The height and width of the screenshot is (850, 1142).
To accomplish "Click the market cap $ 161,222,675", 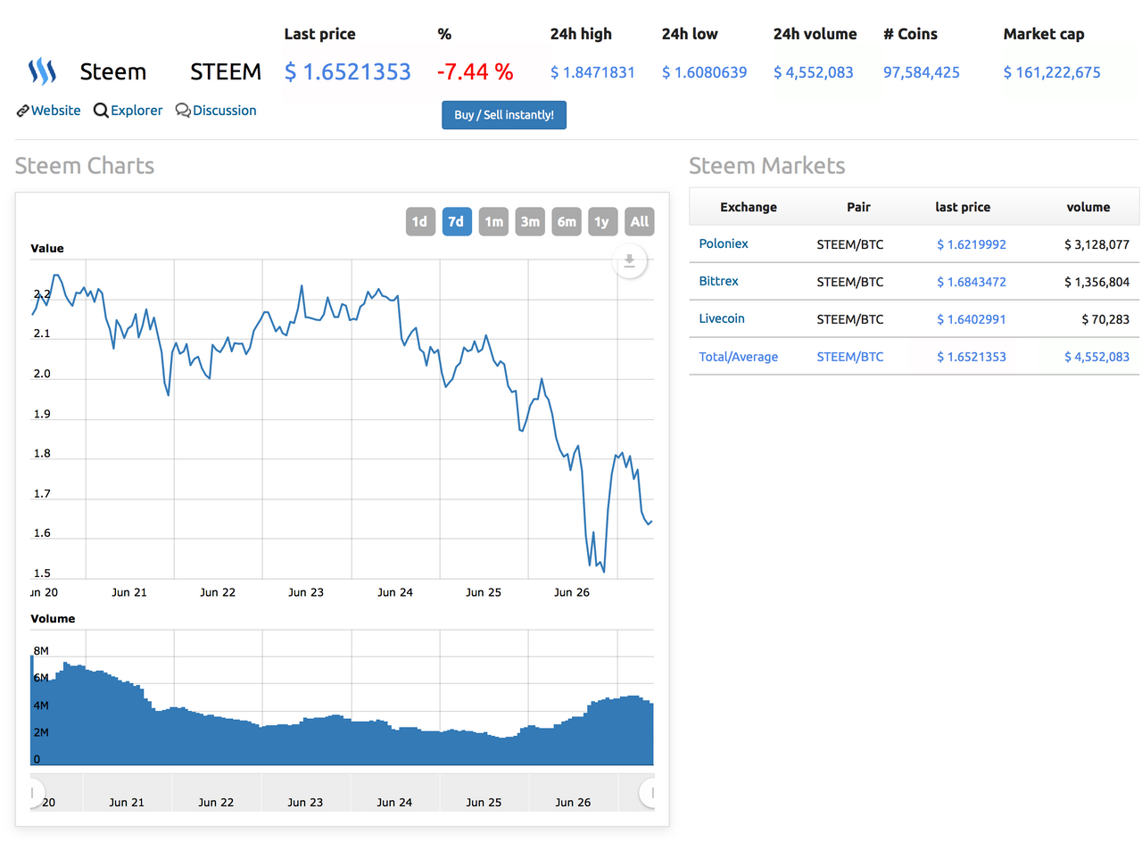I will pyautogui.click(x=1052, y=72).
